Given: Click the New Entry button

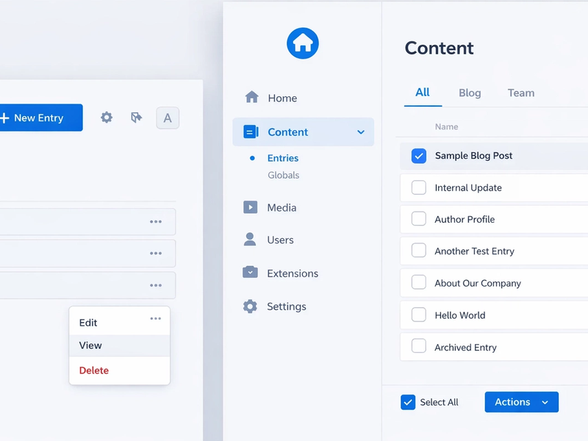Looking at the screenshot, I should tap(40, 118).
